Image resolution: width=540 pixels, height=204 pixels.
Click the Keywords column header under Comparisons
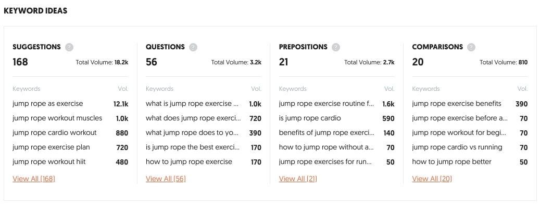coord(426,89)
